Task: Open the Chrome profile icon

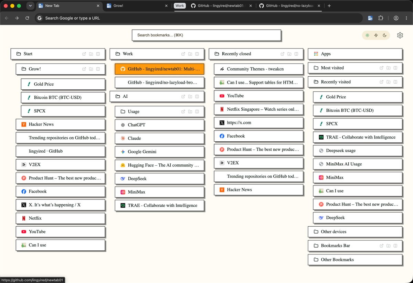Action: [396, 18]
